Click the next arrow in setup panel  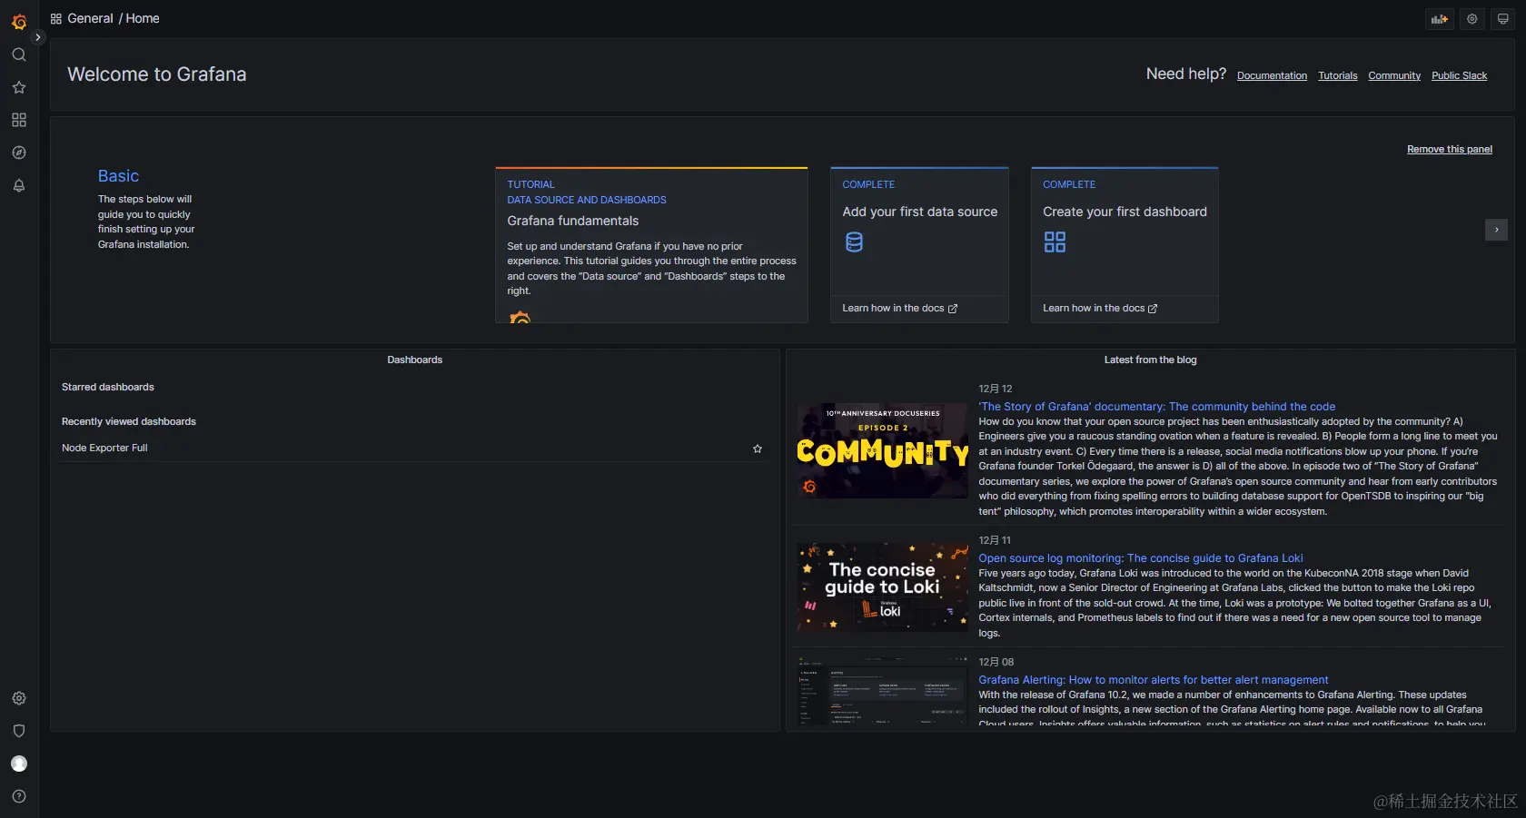(x=1496, y=230)
